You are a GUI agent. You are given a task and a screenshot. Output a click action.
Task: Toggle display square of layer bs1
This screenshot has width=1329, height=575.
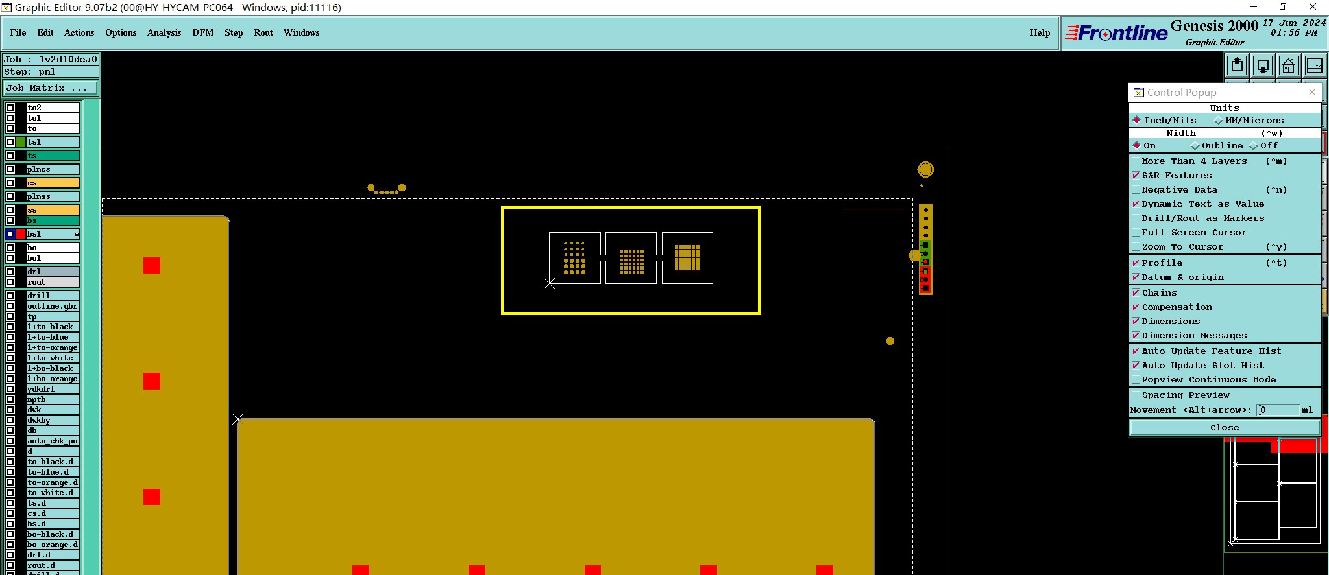pyautogui.click(x=10, y=234)
